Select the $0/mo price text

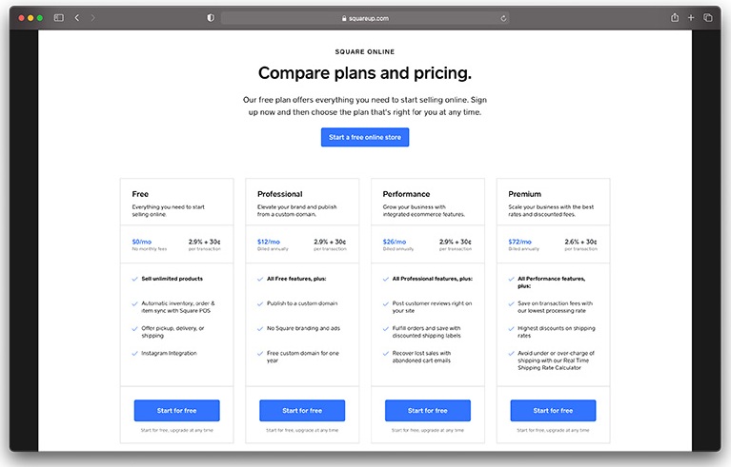pyautogui.click(x=142, y=242)
